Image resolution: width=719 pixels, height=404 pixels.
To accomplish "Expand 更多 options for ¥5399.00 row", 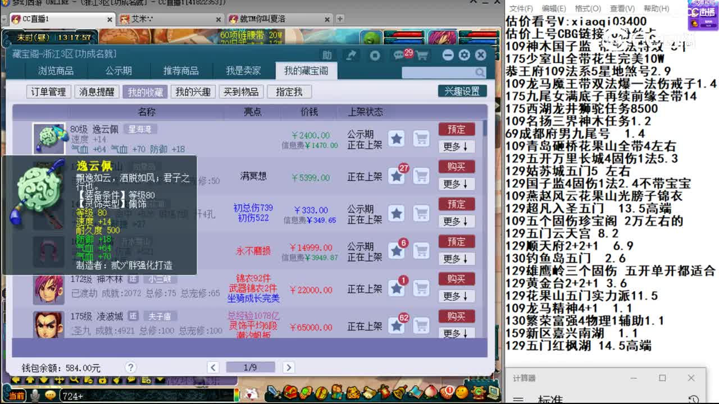I will pos(456,184).
